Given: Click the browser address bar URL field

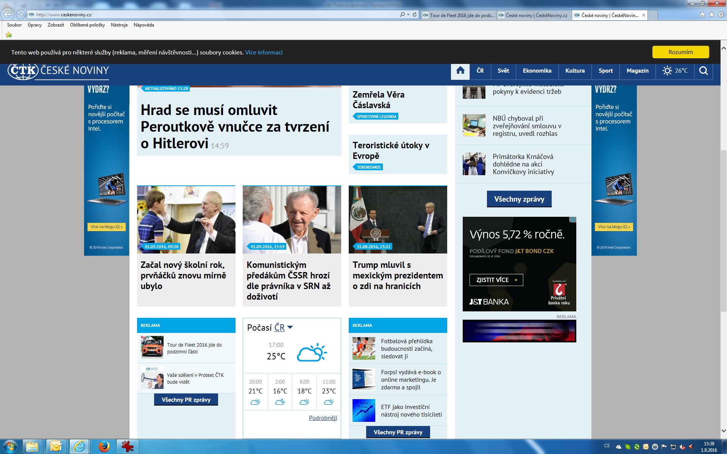Looking at the screenshot, I should 212,15.
